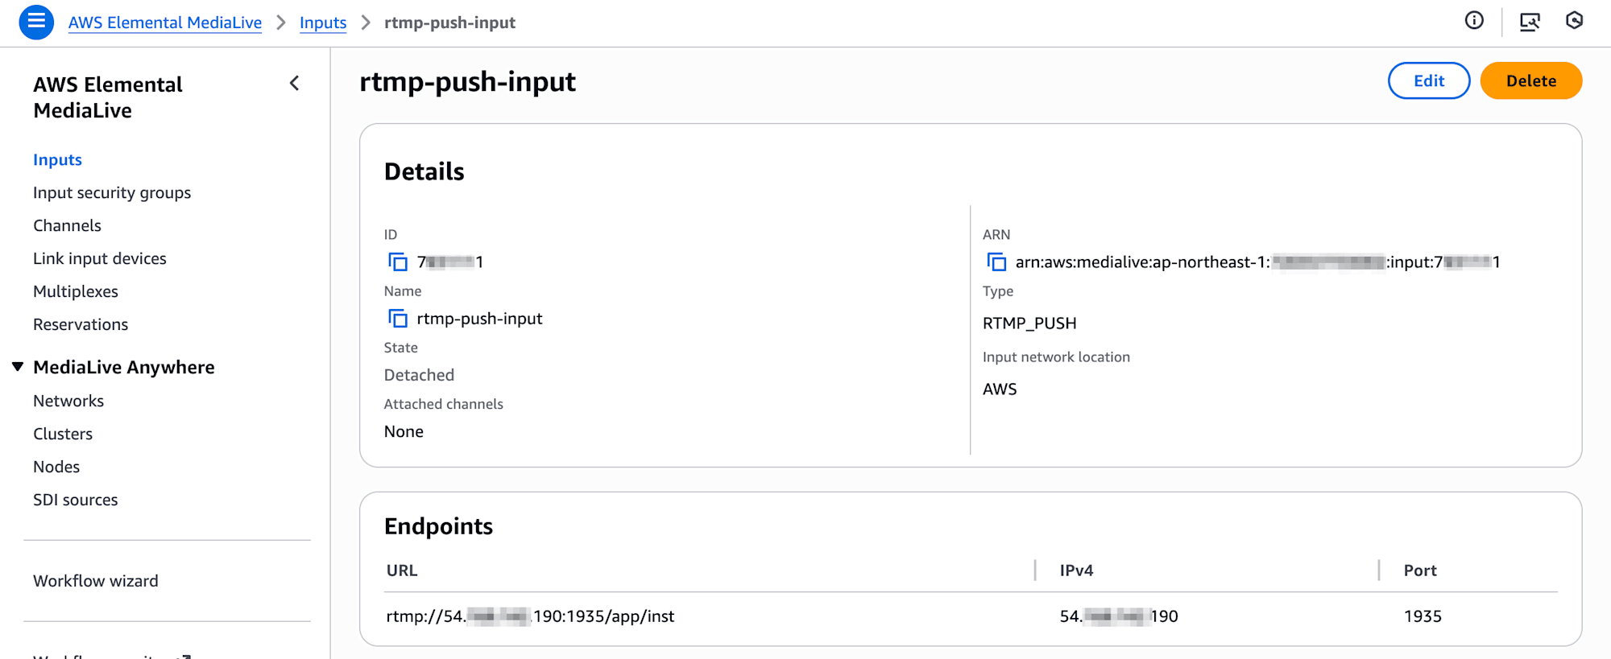
Task: Open Channels in the sidebar
Action: 67,226
